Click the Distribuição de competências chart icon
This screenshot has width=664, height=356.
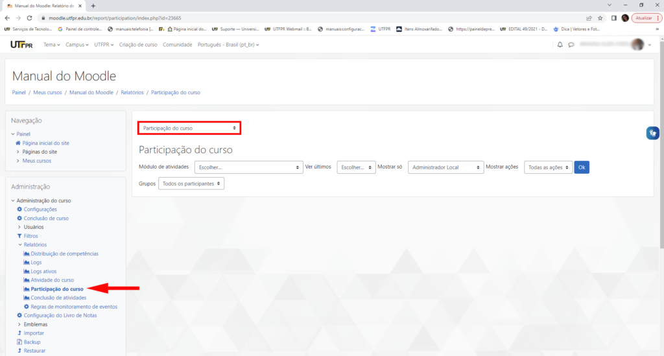pyautogui.click(x=26, y=254)
